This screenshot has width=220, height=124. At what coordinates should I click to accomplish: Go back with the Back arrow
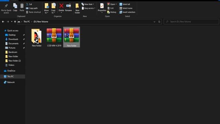(3, 22)
